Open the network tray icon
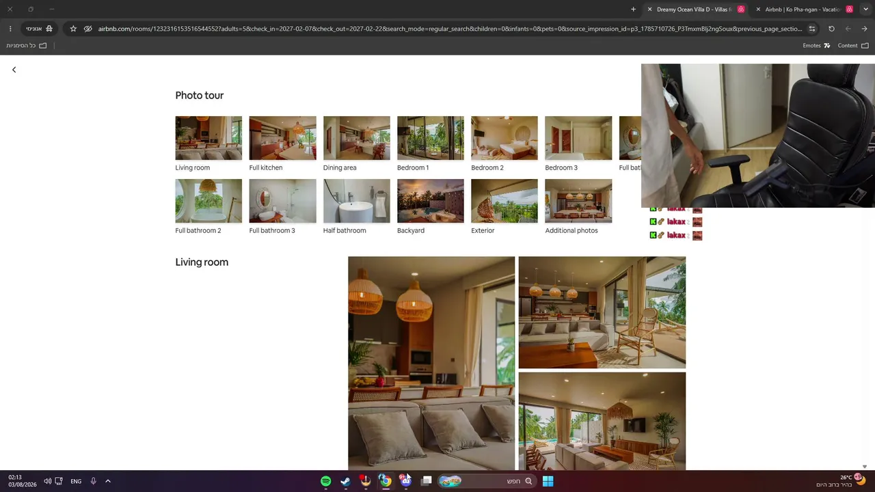Image resolution: width=875 pixels, height=492 pixels. (59, 481)
